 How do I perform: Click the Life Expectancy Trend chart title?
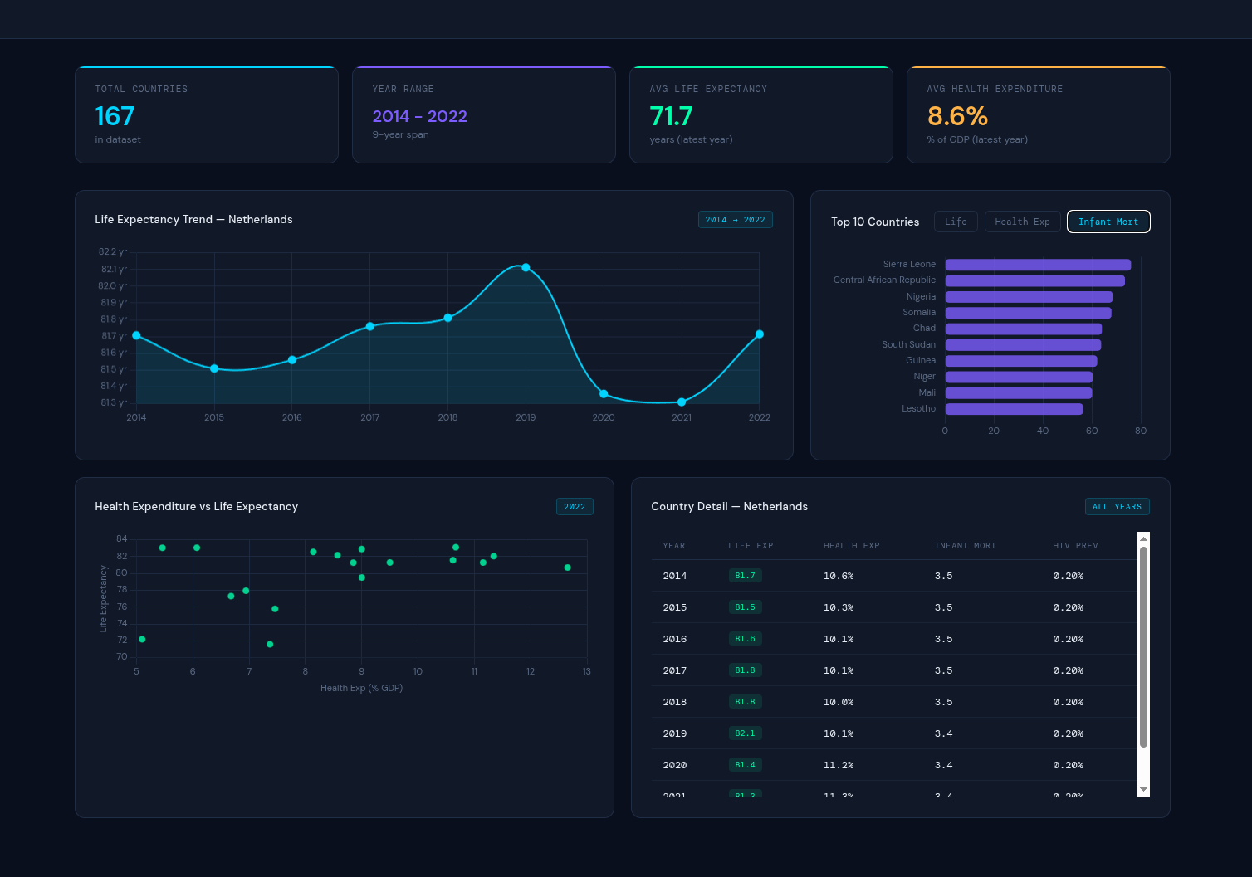(x=193, y=219)
